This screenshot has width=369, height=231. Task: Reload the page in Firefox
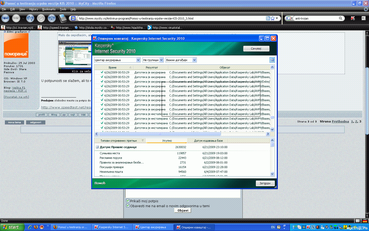(x=30, y=18)
